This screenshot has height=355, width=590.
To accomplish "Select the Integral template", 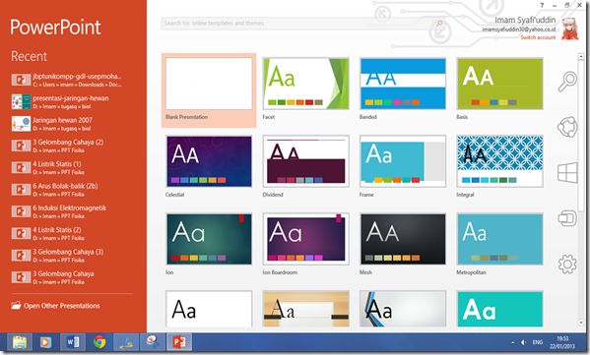I will click(x=499, y=161).
